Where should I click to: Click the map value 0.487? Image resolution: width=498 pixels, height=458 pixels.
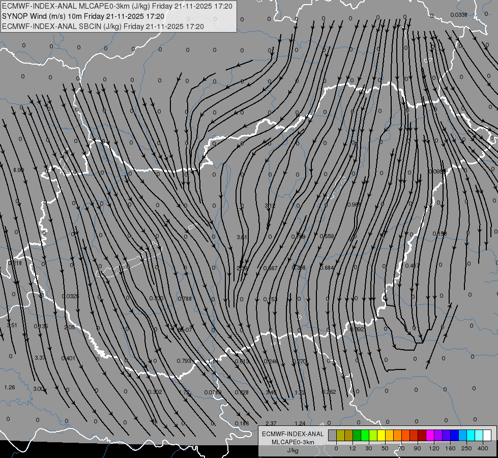[x=412, y=266]
